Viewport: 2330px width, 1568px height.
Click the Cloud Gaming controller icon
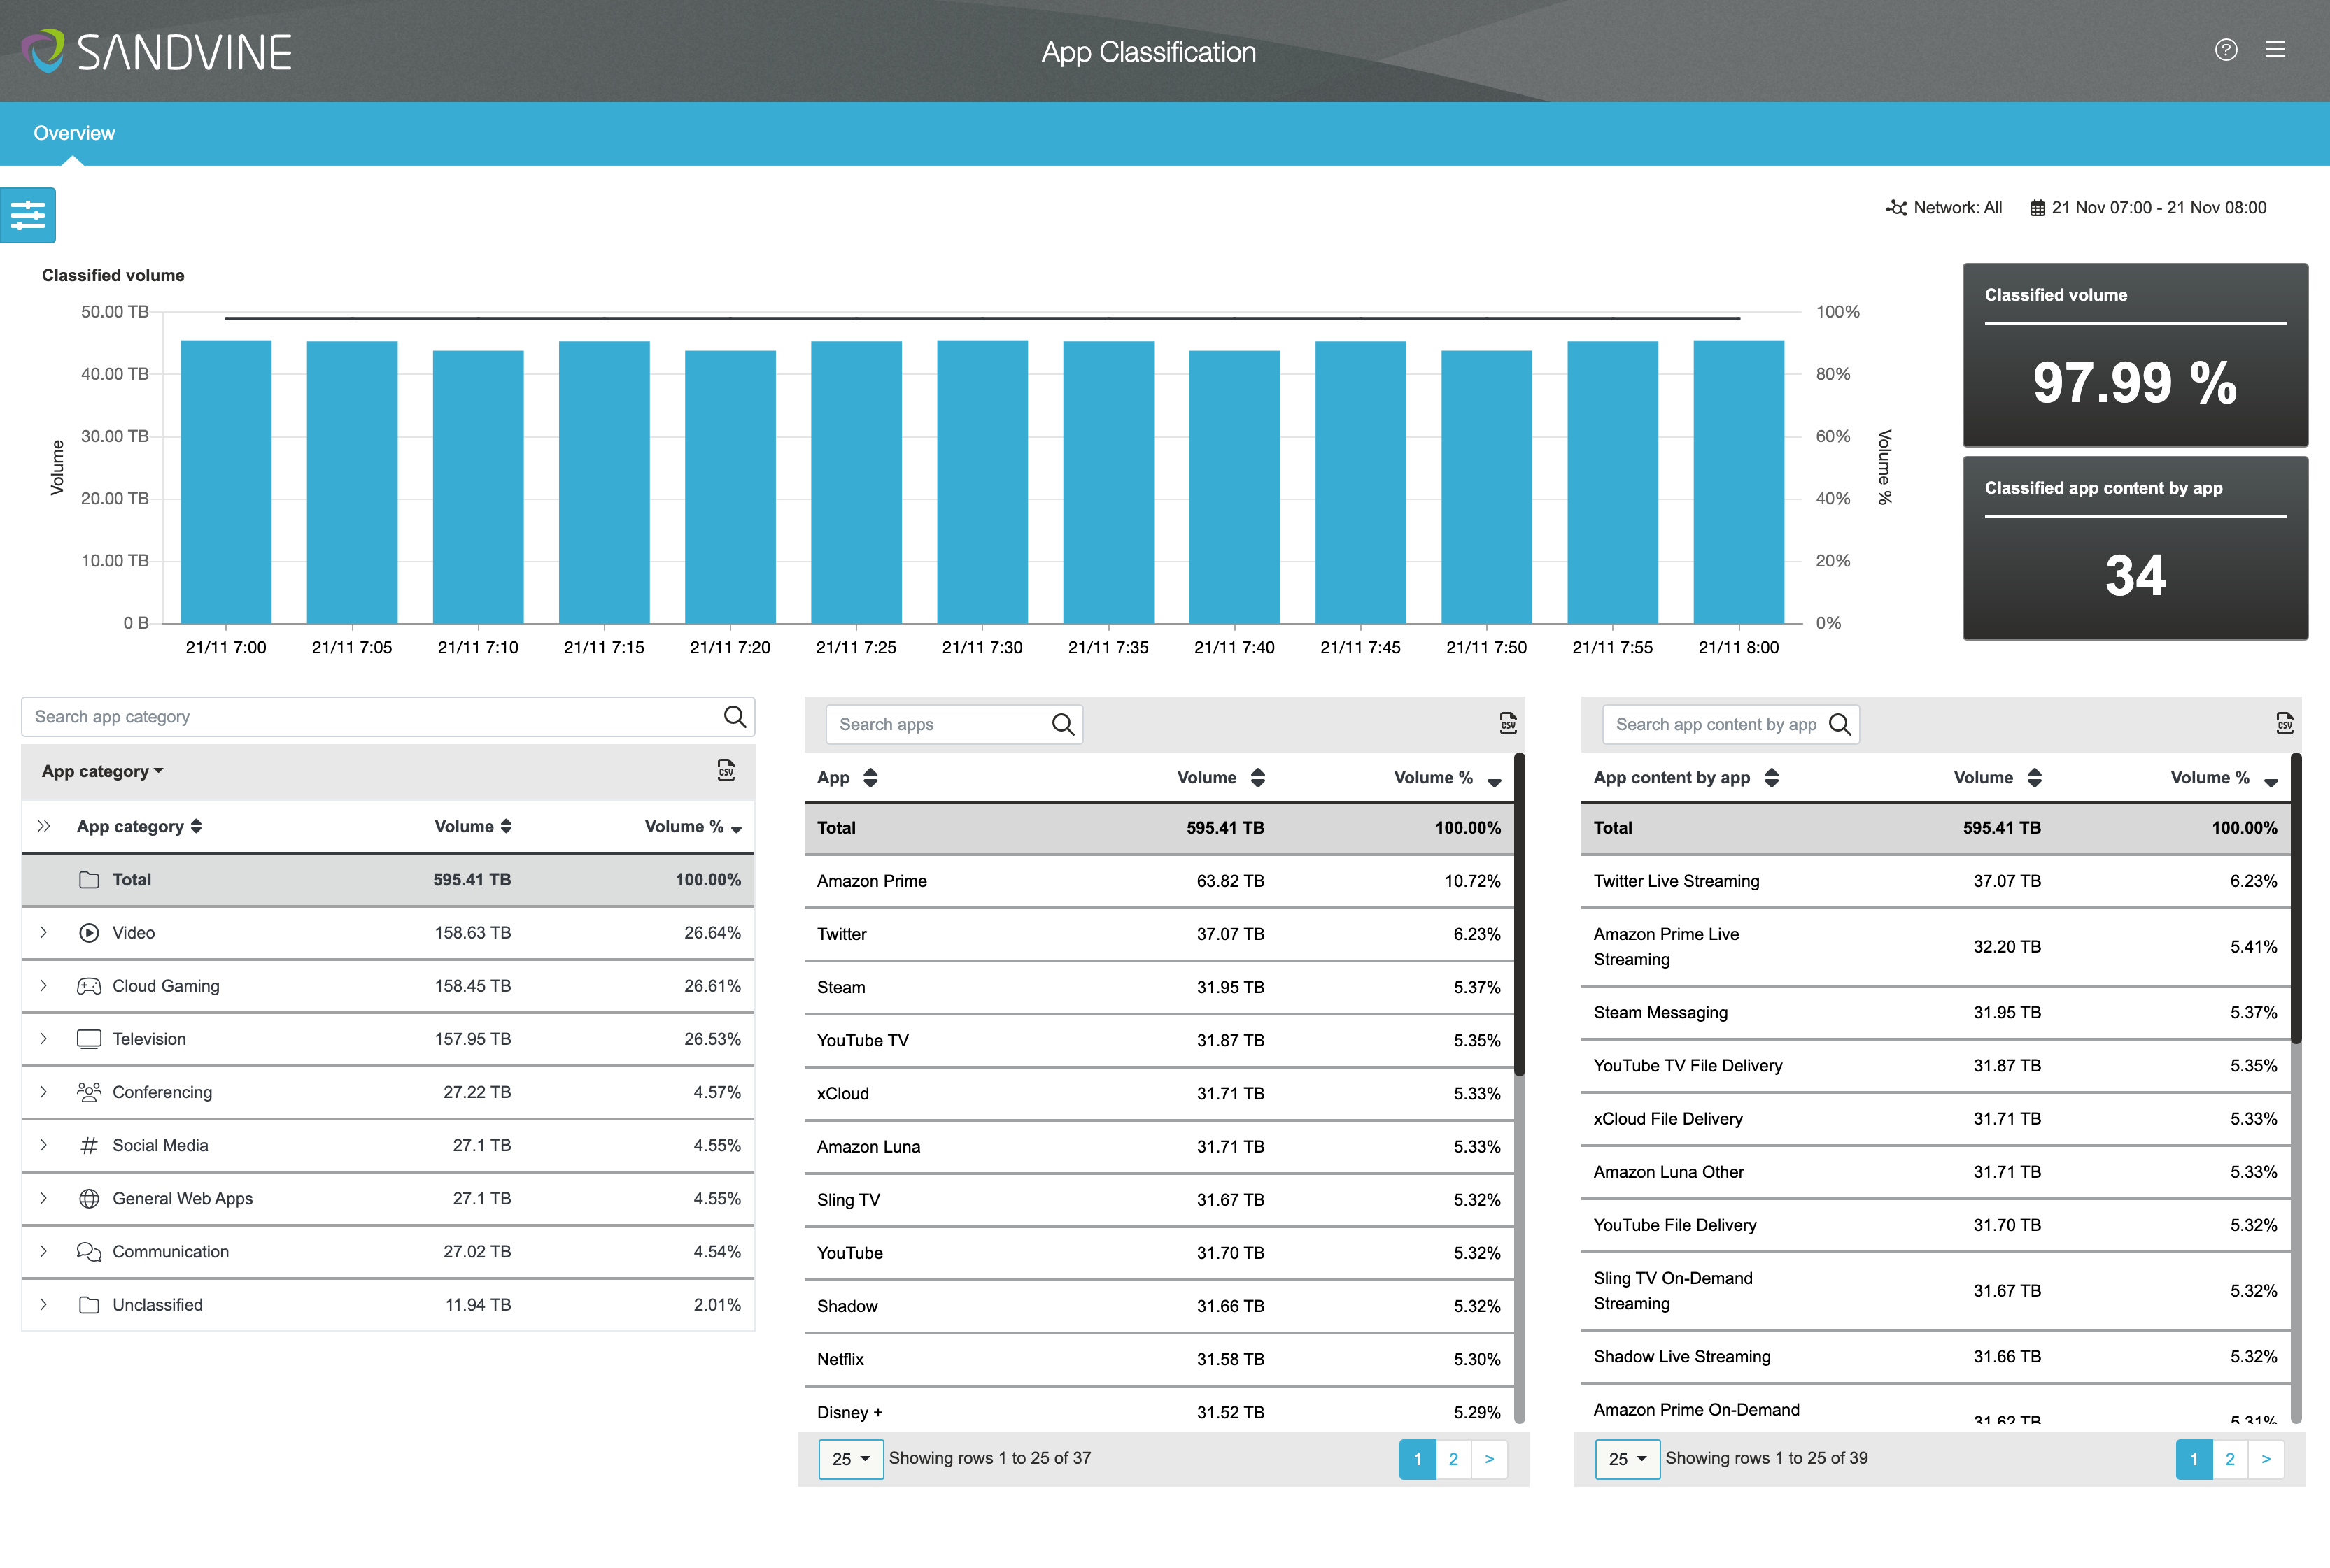(x=89, y=986)
